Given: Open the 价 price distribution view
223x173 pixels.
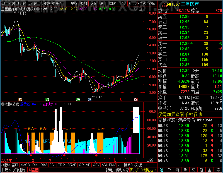Looking at the screenshot, I should point(169,170).
